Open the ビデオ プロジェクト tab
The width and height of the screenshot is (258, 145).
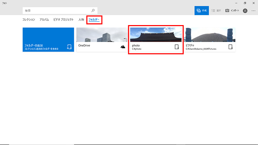tap(63, 20)
